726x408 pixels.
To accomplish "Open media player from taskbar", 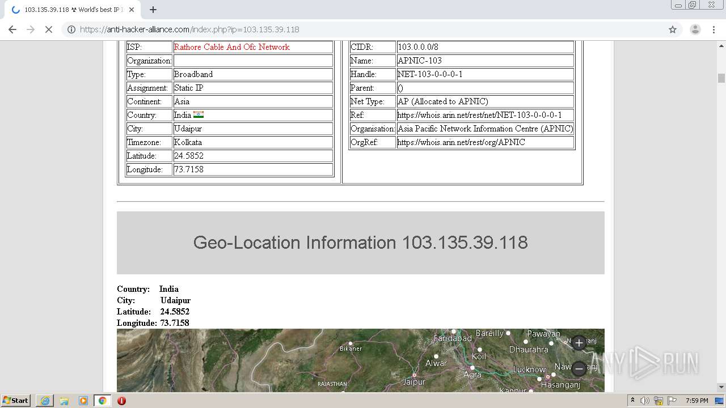I will click(x=83, y=401).
